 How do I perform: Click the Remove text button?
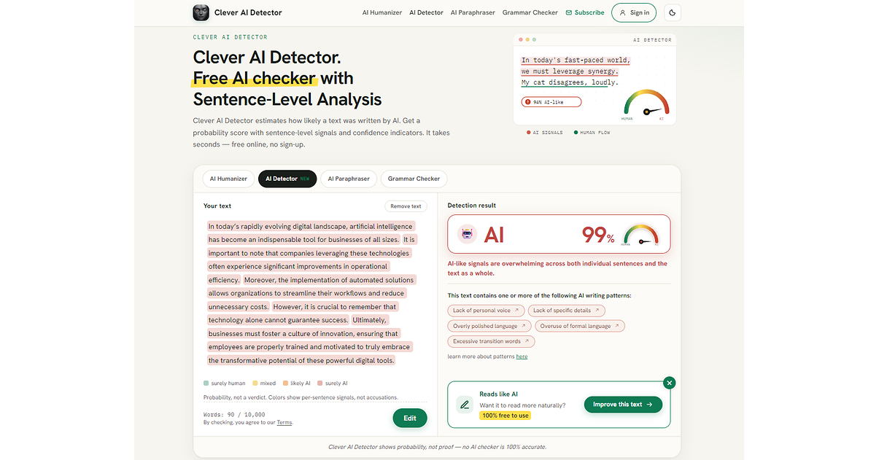click(406, 206)
